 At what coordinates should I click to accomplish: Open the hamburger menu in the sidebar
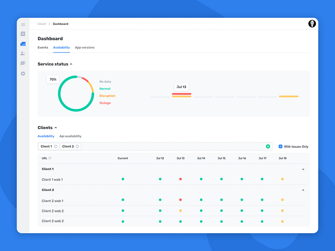(x=23, y=25)
